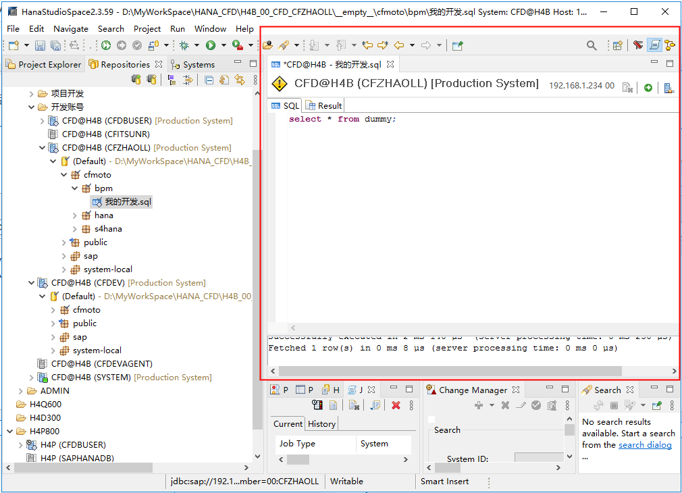Collapse the bpm package
Image resolution: width=682 pixels, height=493 pixels.
pos(75,188)
